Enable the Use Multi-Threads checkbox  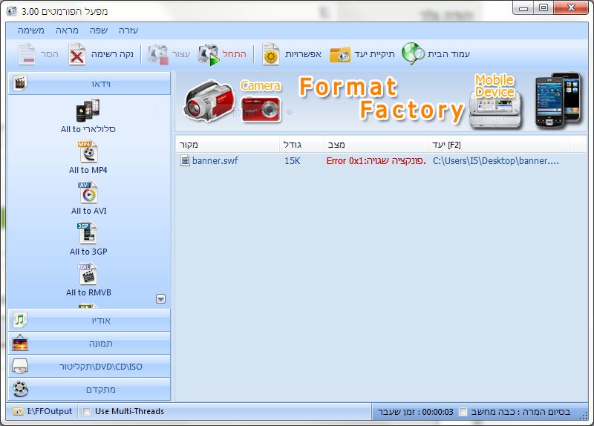[x=87, y=411]
